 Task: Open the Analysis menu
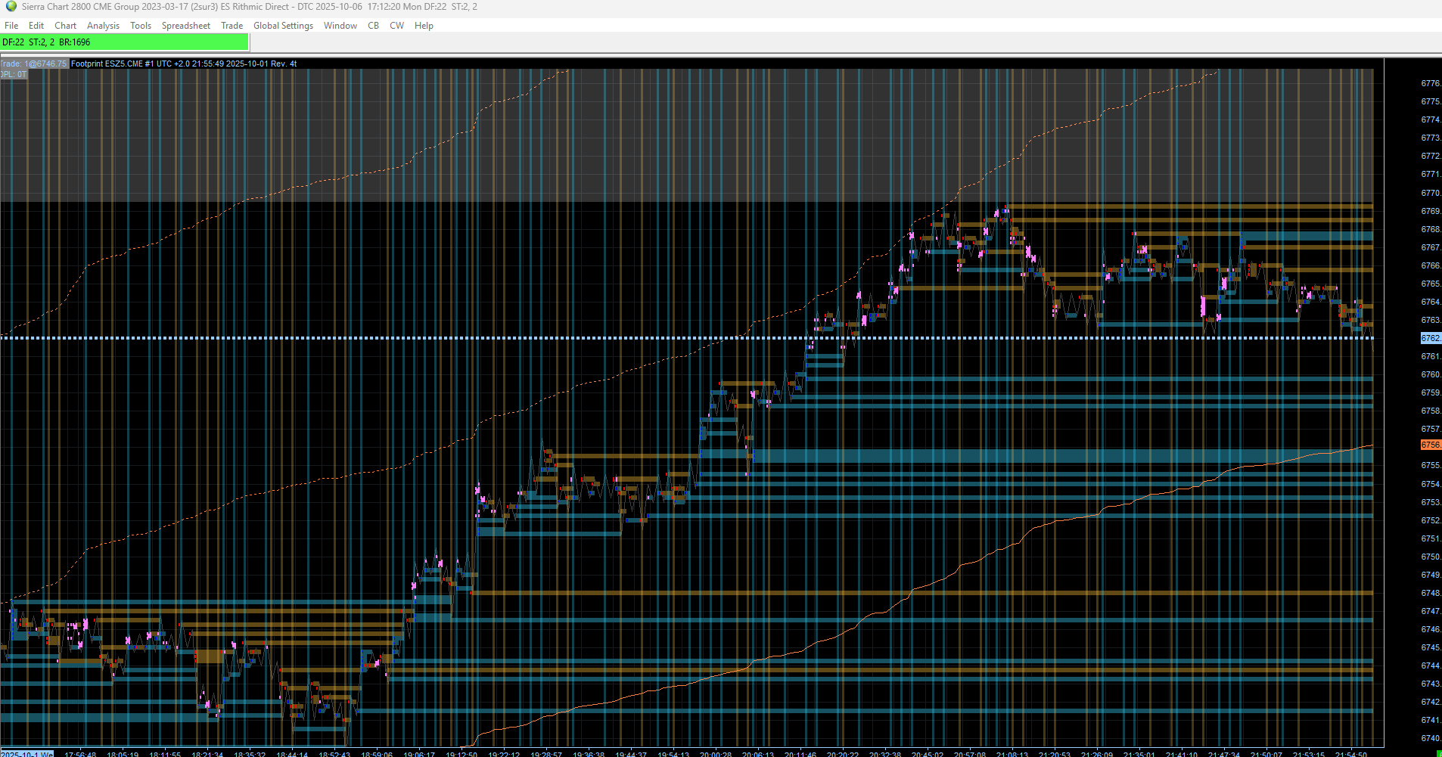tap(103, 26)
